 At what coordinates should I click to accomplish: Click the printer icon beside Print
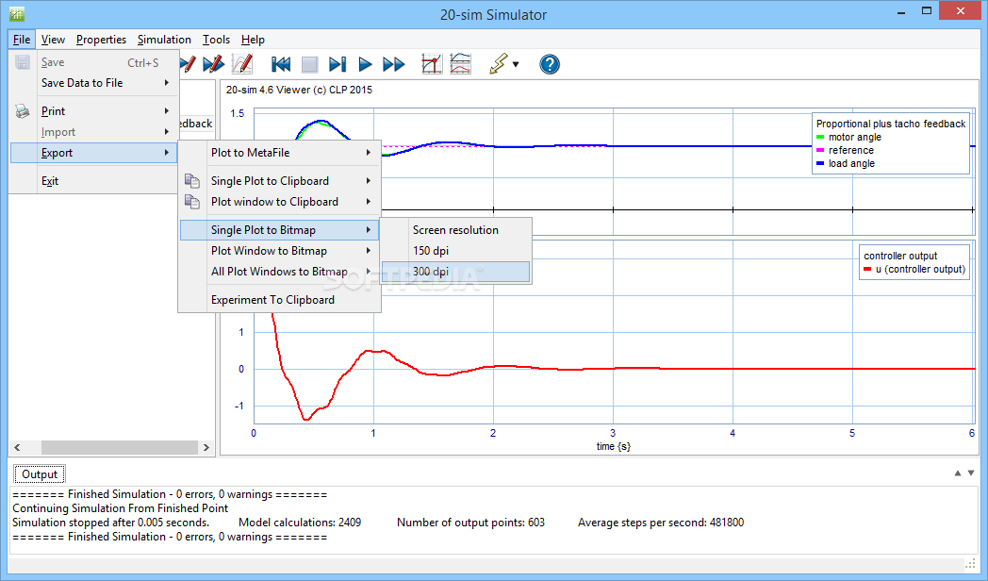pos(23,111)
